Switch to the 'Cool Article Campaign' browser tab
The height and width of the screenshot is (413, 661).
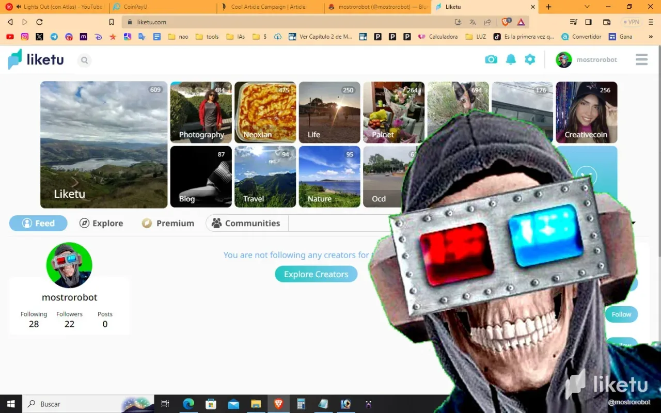pyautogui.click(x=271, y=7)
